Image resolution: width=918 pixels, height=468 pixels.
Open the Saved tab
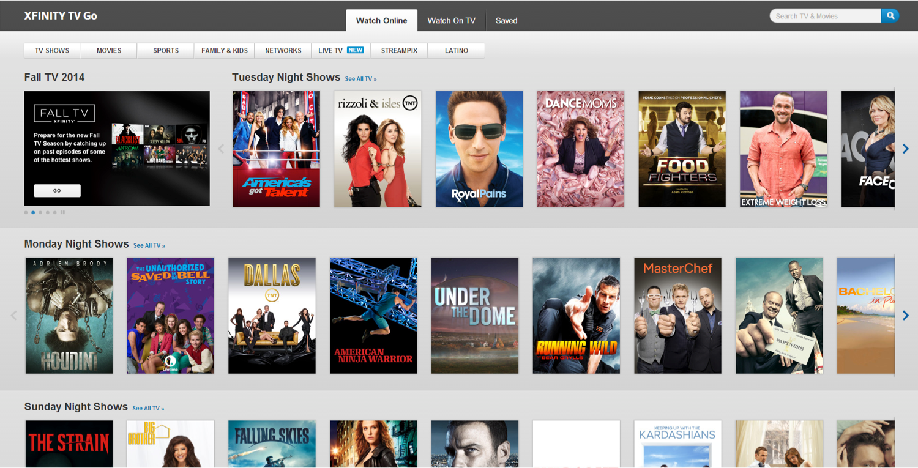506,20
